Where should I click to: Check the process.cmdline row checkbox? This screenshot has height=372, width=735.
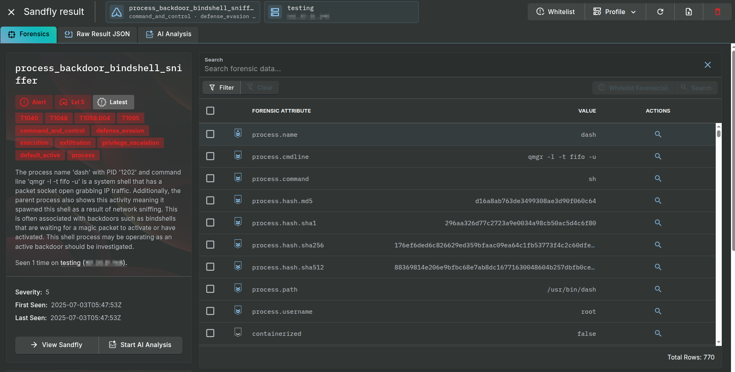tap(210, 156)
